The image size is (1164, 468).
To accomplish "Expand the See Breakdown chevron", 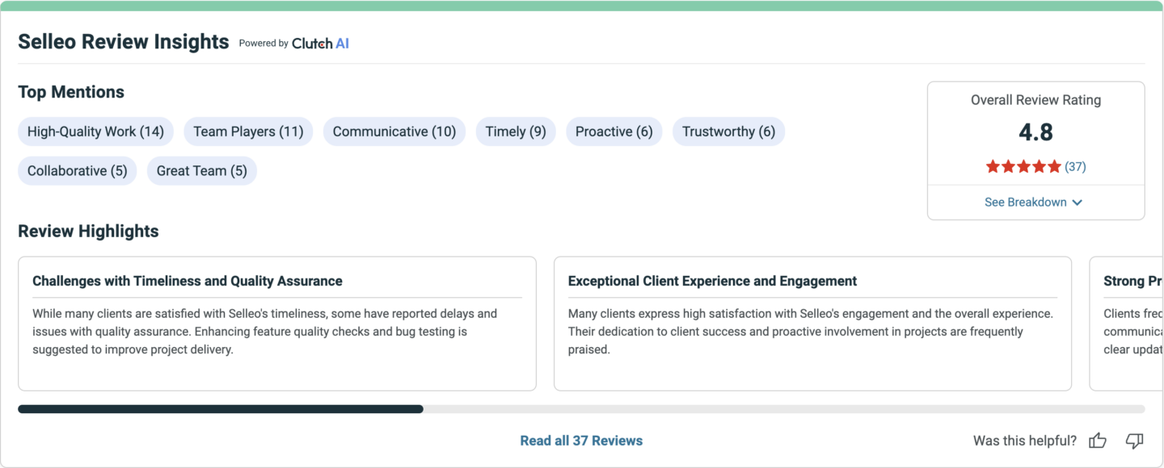I will (1077, 203).
